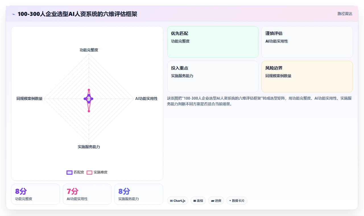Image resolution: width=364 pixels, height=216 pixels.
Task: Click the 实施服务能力 radar axis label
Action: [89, 147]
